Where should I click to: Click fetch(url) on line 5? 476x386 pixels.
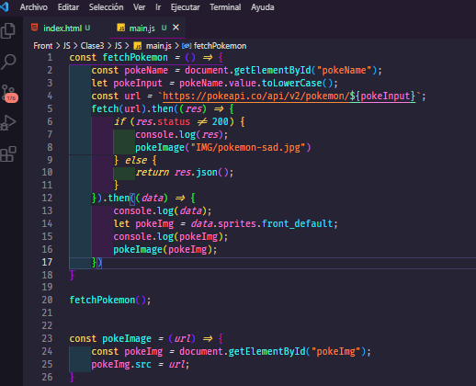[x=119, y=108]
